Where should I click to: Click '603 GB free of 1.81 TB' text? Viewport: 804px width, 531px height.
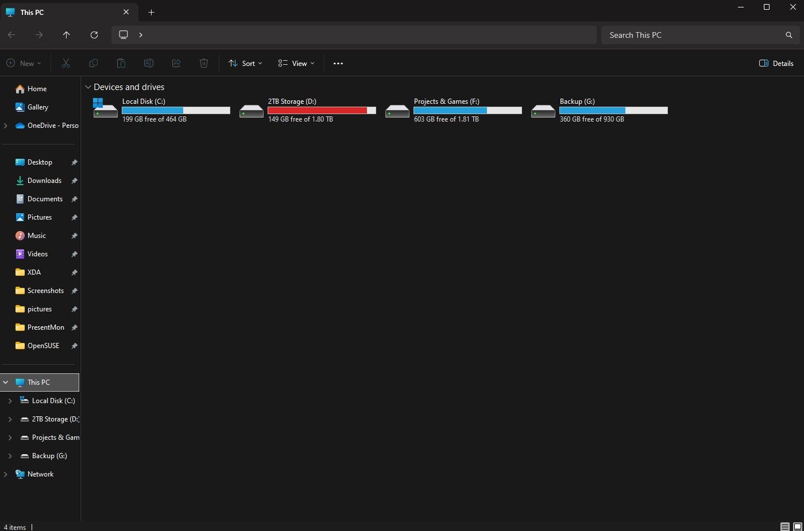[446, 119]
